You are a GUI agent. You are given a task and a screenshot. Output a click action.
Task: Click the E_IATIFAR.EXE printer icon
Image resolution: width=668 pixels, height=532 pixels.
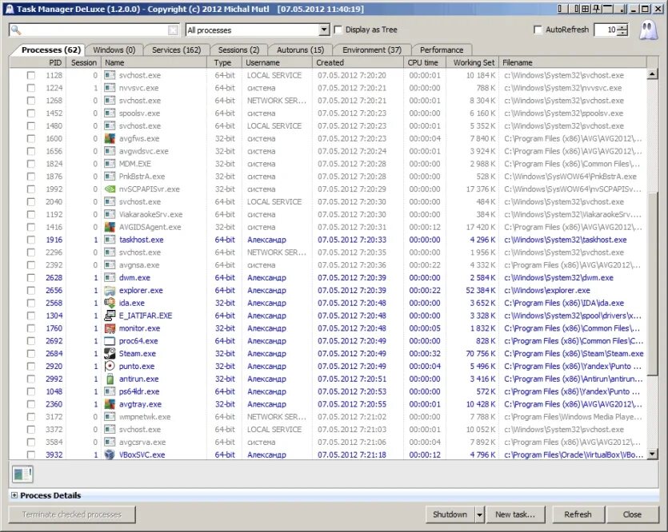[110, 316]
